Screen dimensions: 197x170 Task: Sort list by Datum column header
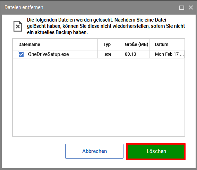(x=167, y=44)
